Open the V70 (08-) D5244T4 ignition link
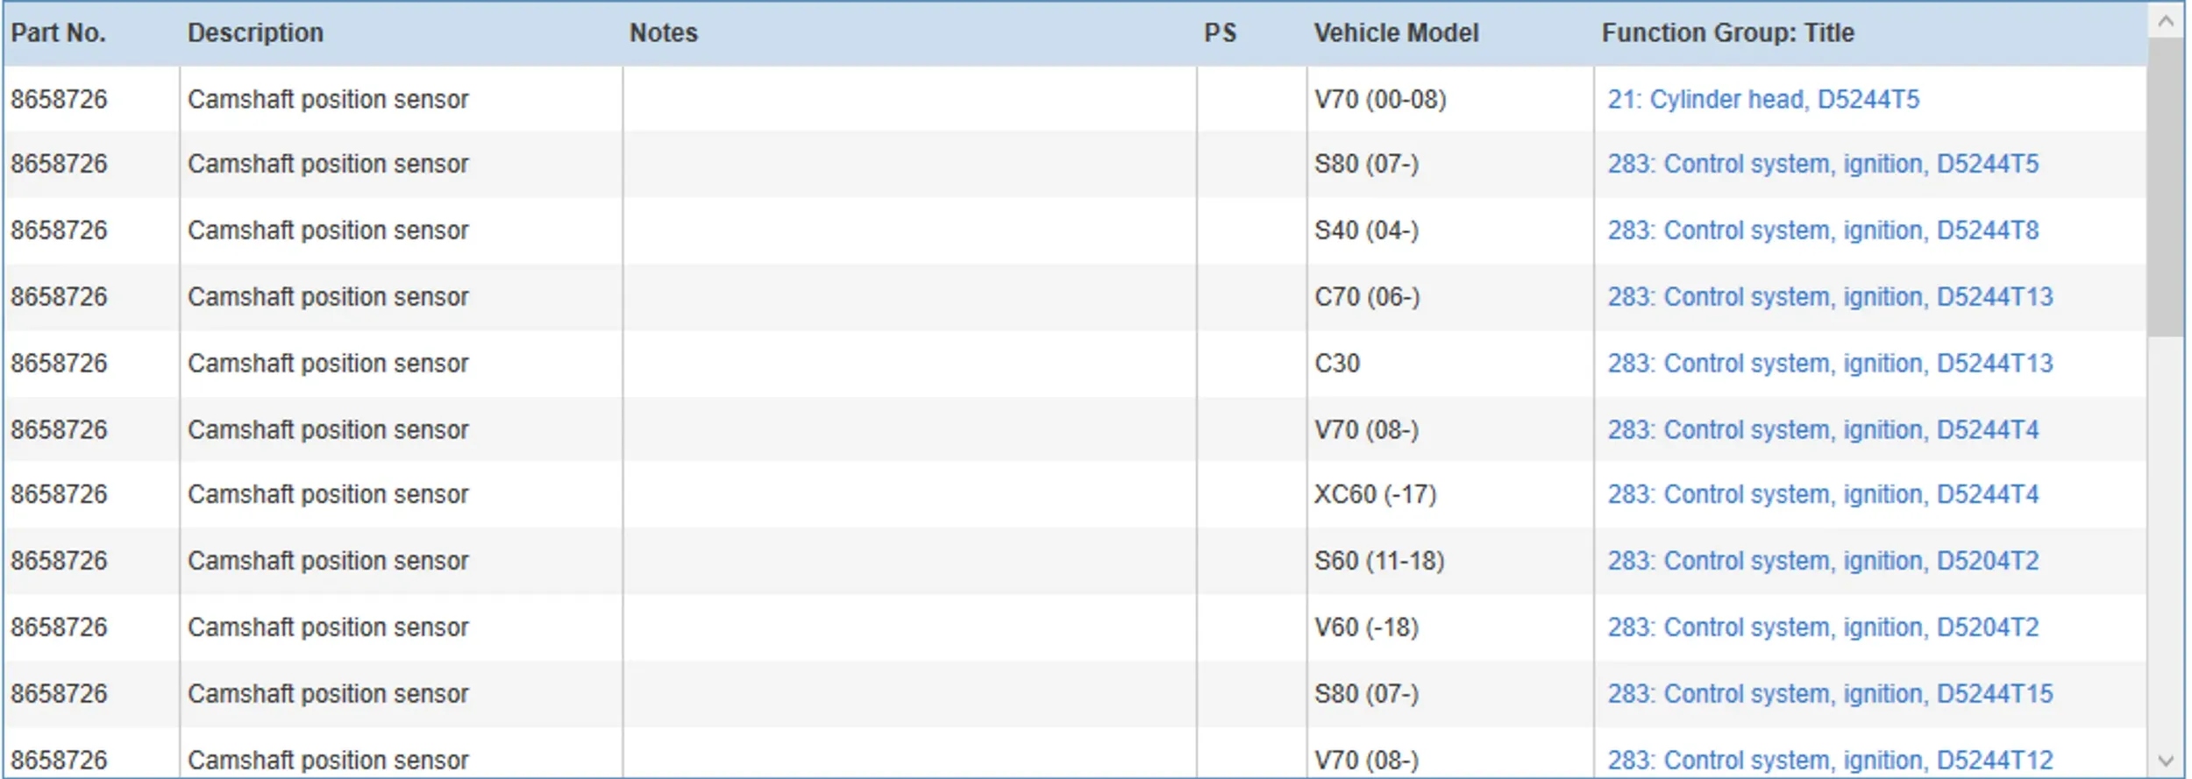Viewport: 2192px width, 779px height. [x=1822, y=430]
